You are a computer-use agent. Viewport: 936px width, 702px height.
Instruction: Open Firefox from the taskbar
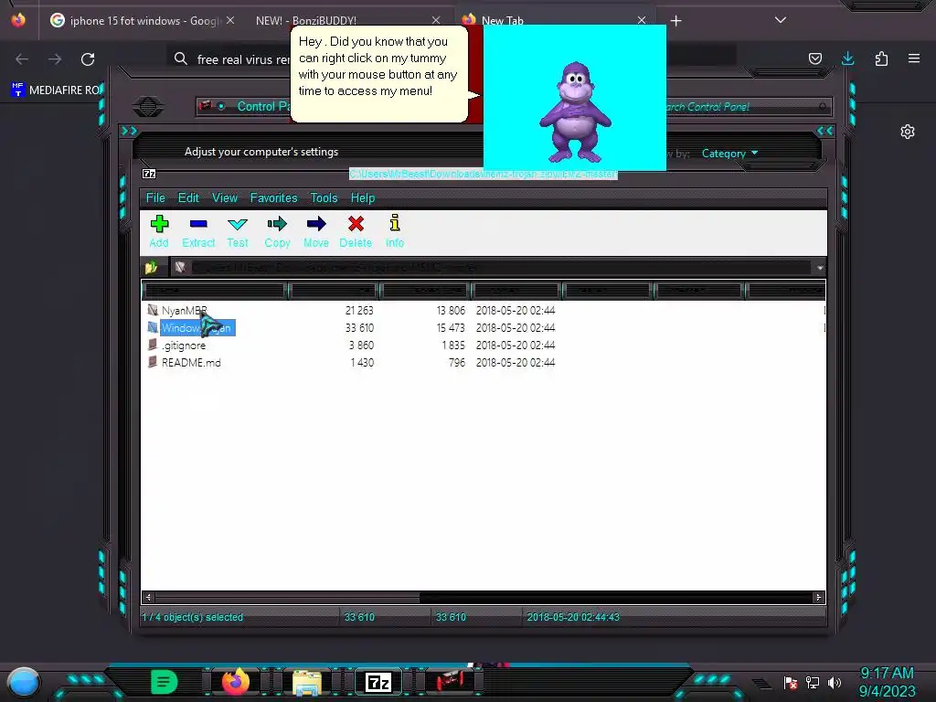tap(235, 682)
